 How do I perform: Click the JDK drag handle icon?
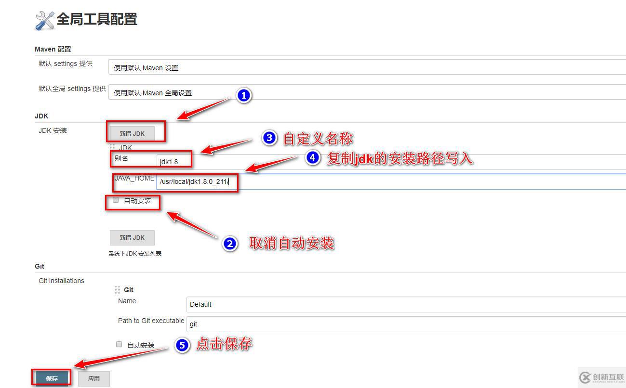(x=113, y=147)
